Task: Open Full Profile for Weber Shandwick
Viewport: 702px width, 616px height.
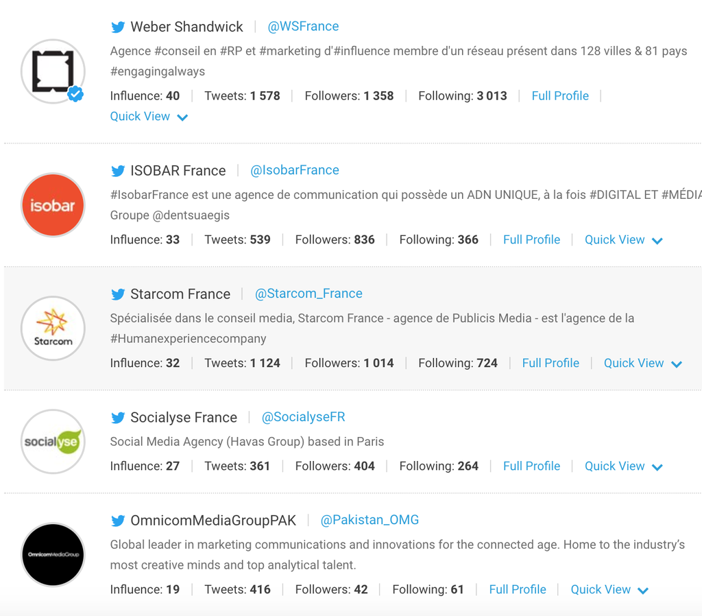Action: click(x=560, y=96)
